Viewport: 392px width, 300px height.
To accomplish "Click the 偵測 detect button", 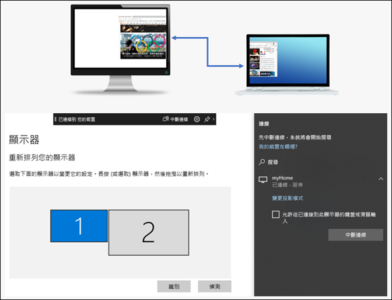I will 215,286.
